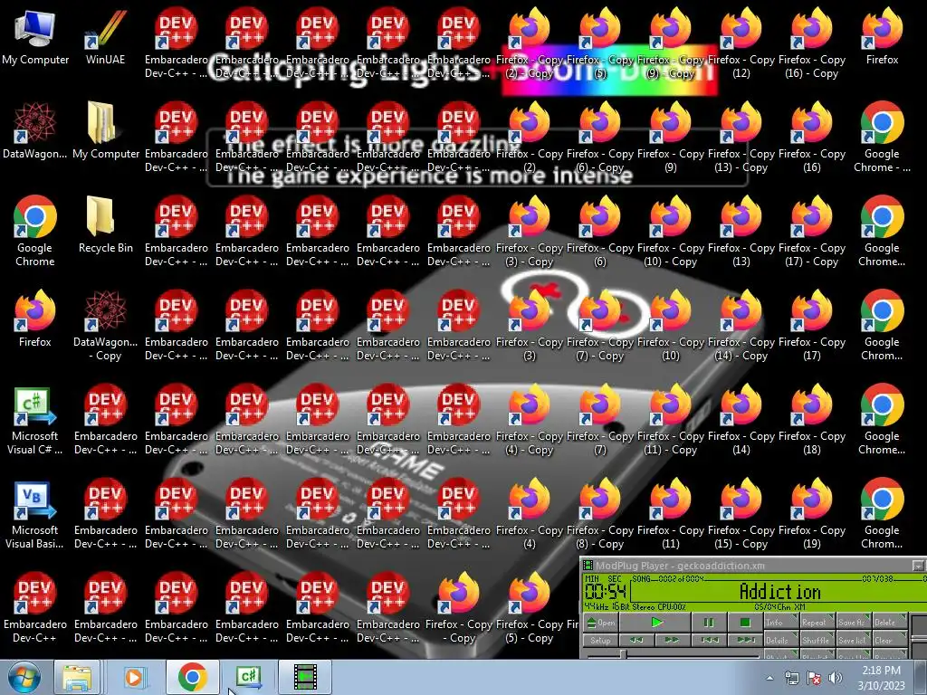Image resolution: width=927 pixels, height=695 pixels.
Task: Click the 00:54 elapsed time display
Action: tap(606, 592)
